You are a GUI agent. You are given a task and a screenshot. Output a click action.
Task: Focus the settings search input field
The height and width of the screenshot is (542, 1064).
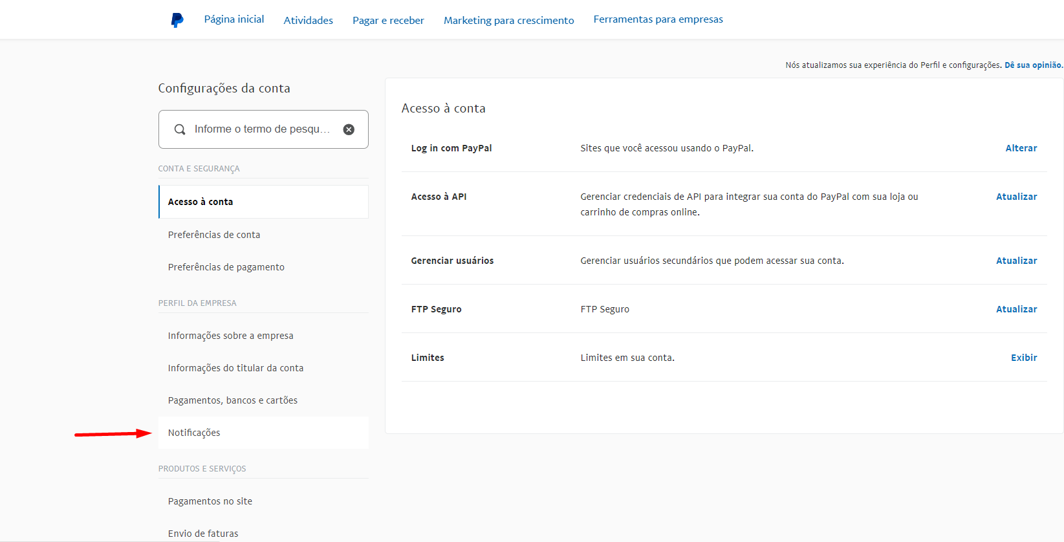pos(263,129)
